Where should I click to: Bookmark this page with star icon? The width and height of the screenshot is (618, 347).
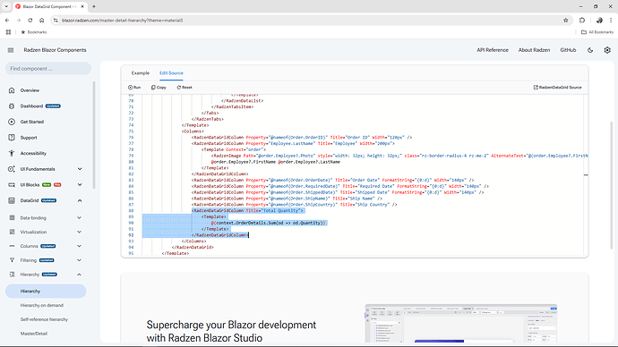tap(565, 20)
